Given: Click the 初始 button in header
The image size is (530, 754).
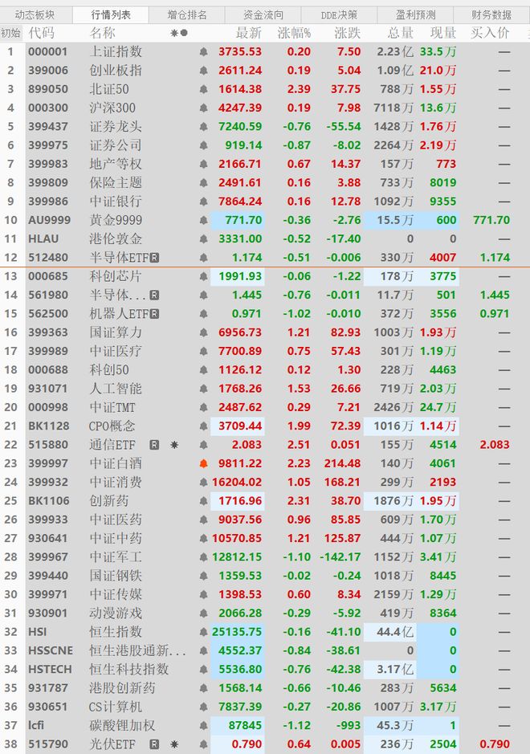Looking at the screenshot, I should point(10,33).
